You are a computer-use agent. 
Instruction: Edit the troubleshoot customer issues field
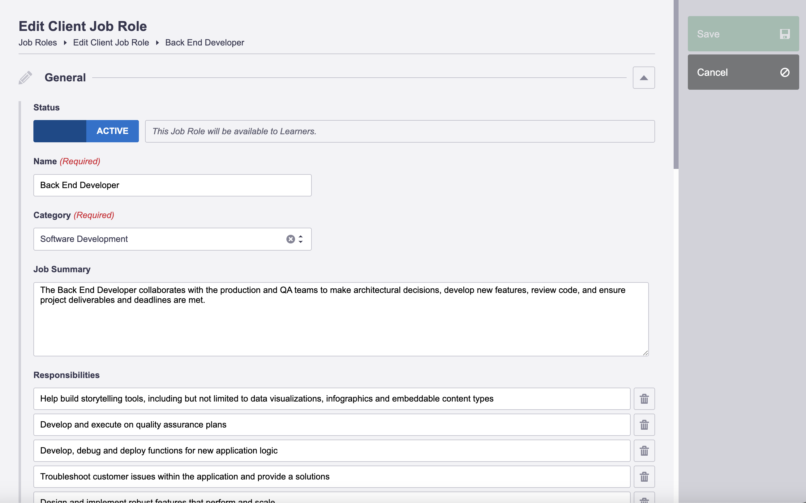(x=332, y=476)
